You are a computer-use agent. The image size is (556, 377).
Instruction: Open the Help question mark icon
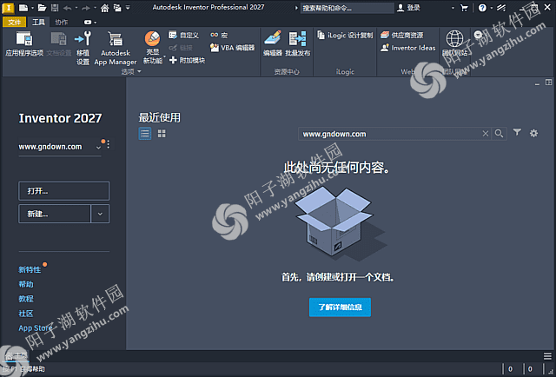pyautogui.click(x=482, y=8)
